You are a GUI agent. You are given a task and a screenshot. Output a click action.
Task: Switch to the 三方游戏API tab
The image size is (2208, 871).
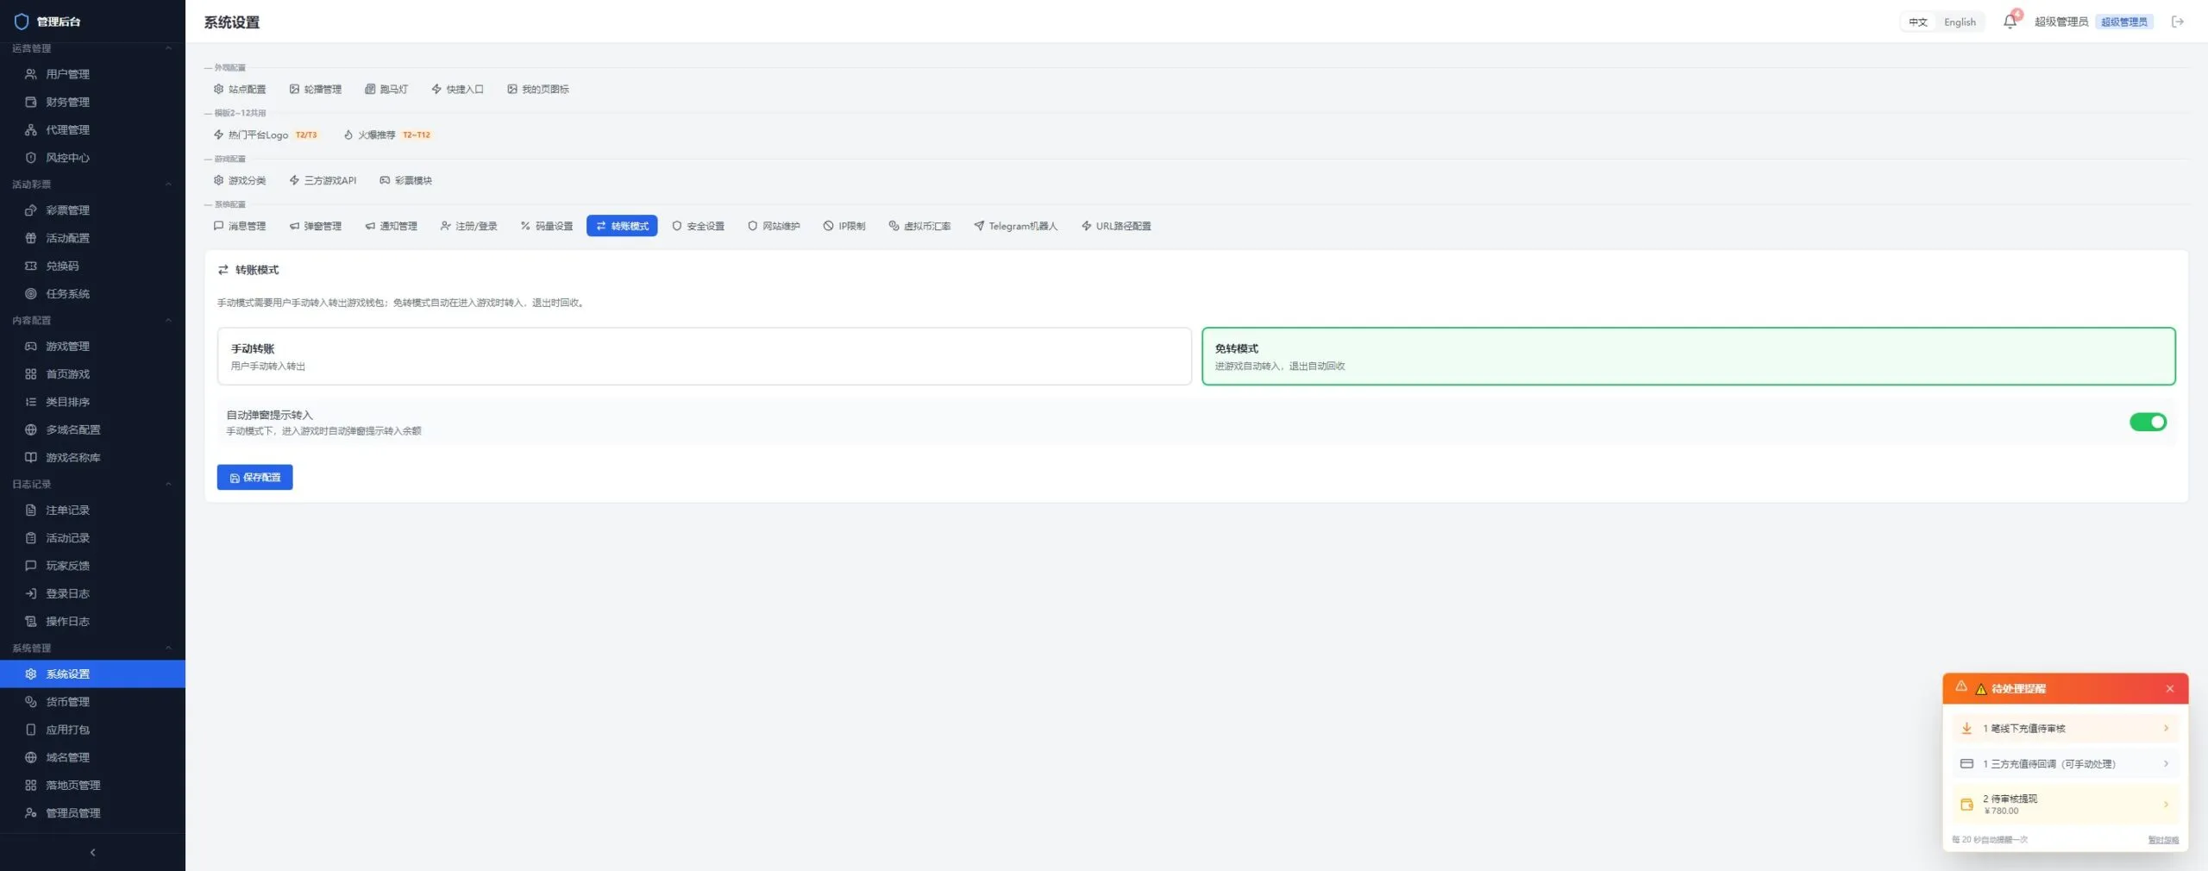click(x=323, y=180)
